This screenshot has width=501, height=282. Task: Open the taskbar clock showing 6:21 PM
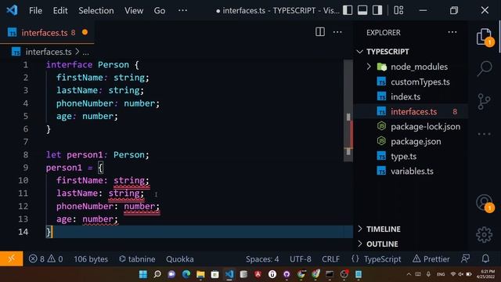[485, 274]
